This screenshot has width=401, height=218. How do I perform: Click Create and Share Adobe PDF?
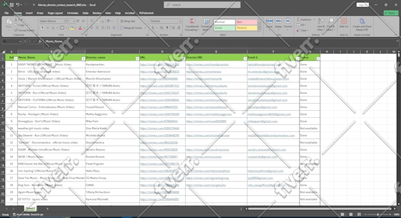(x=362, y=25)
